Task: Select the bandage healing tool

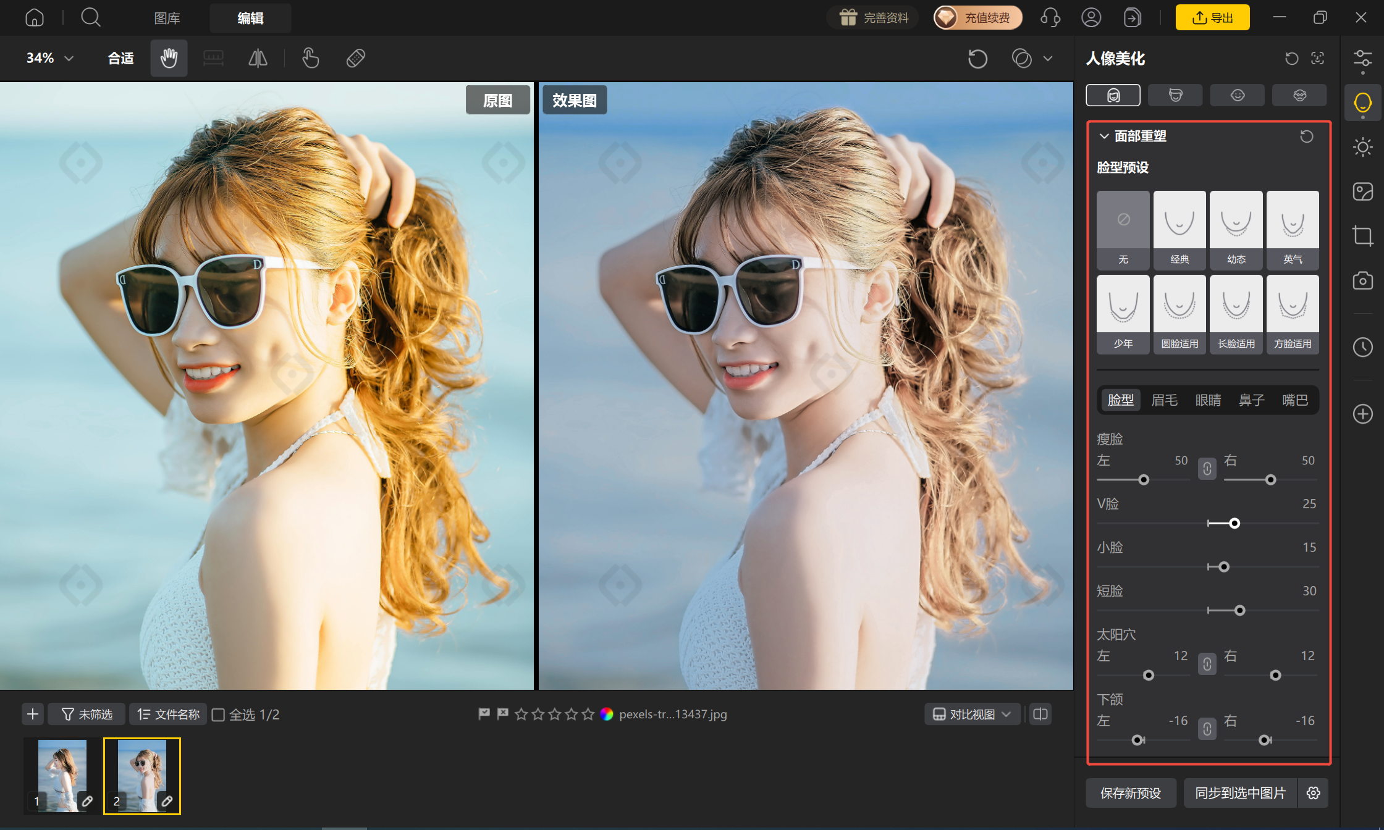Action: (x=356, y=58)
